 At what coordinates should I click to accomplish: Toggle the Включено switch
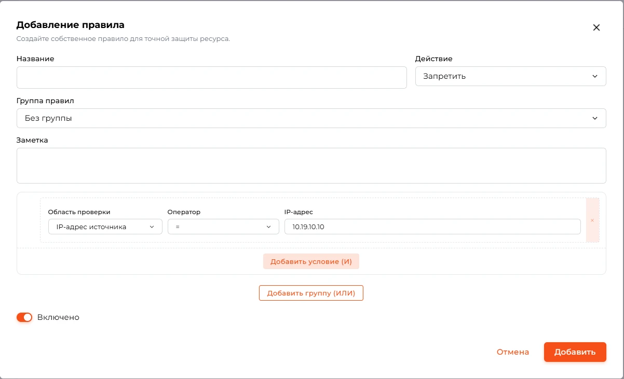click(24, 317)
